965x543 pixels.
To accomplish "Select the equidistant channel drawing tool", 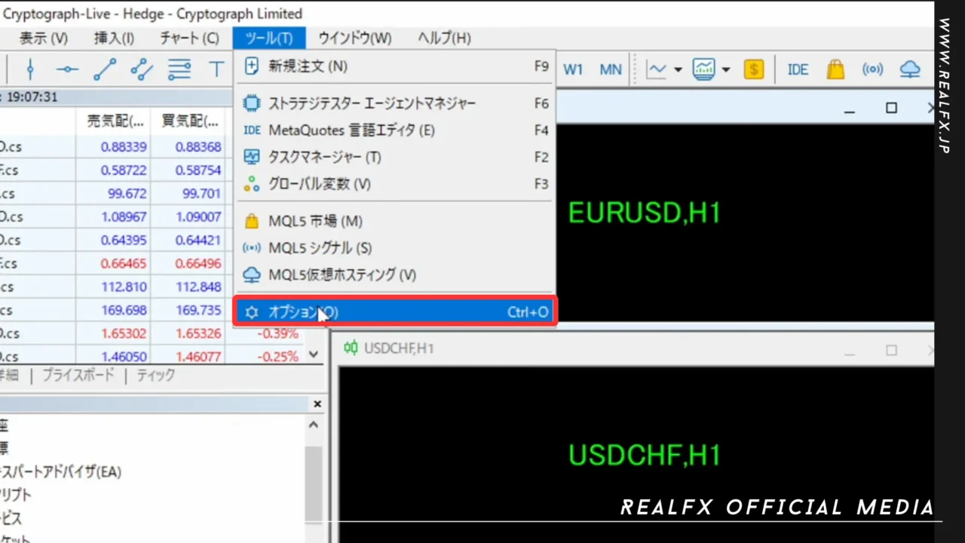I will tap(140, 69).
